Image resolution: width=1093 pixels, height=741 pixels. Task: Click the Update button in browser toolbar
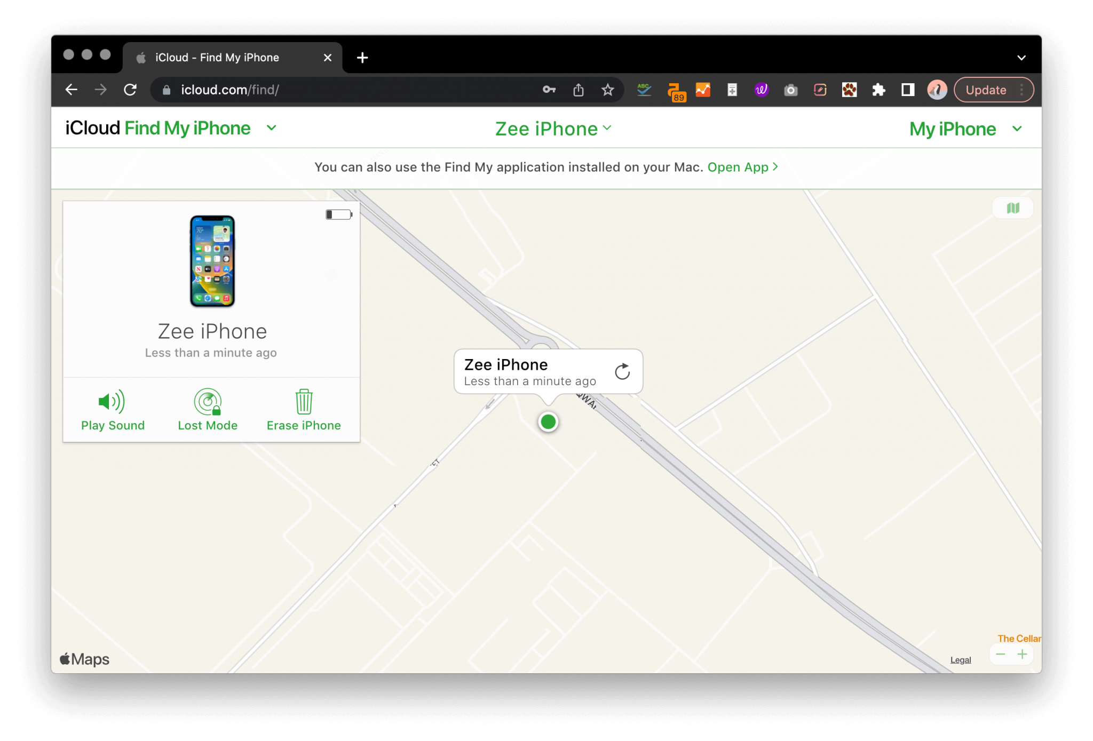[x=986, y=89]
